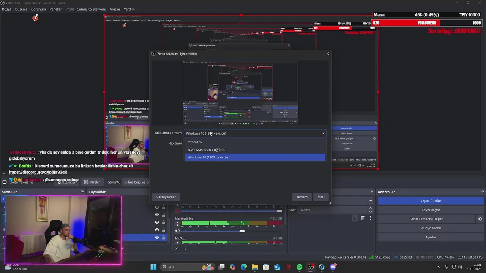Open the audio mixer three-dot menu at bottom
This screenshot has height=273, width=486.
185,248
